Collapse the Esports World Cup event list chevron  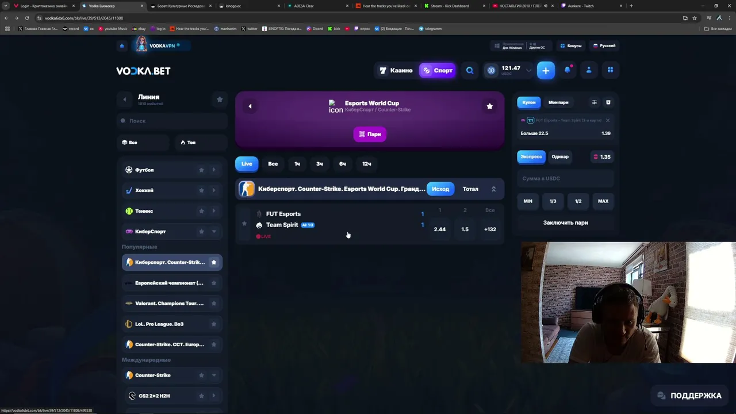click(x=493, y=189)
